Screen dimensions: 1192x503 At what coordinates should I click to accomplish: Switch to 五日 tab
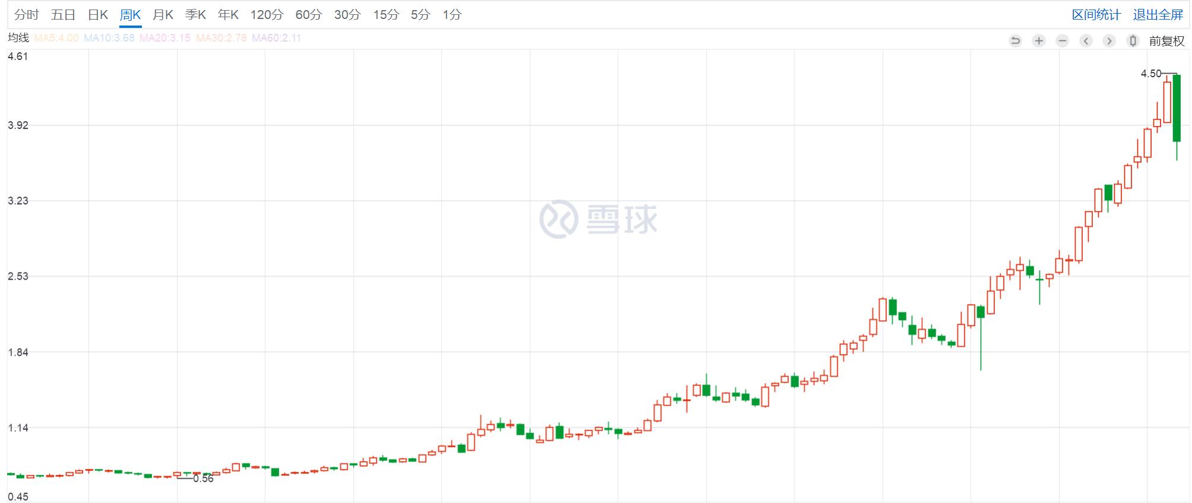pos(63,15)
